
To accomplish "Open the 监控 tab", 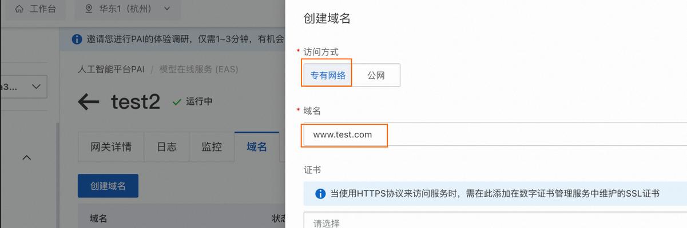I will 212,146.
